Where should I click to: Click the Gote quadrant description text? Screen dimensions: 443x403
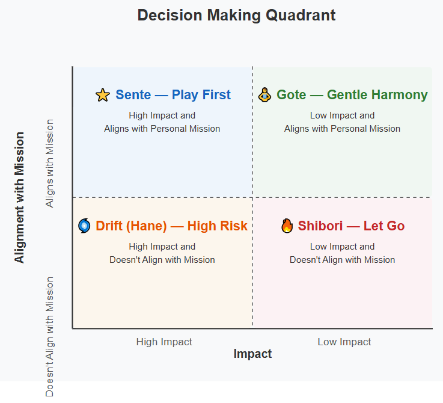[x=342, y=122]
